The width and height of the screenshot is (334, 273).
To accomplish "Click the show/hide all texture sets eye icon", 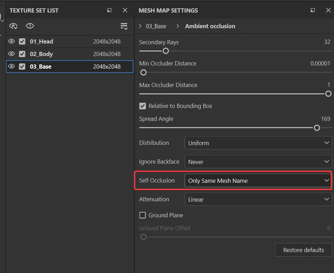I will pos(13,26).
